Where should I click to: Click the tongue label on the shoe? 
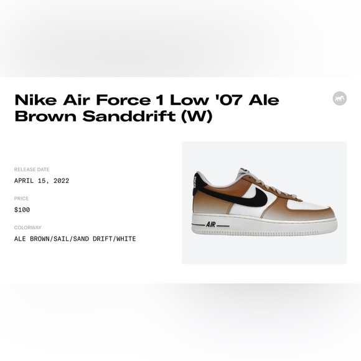(243, 171)
